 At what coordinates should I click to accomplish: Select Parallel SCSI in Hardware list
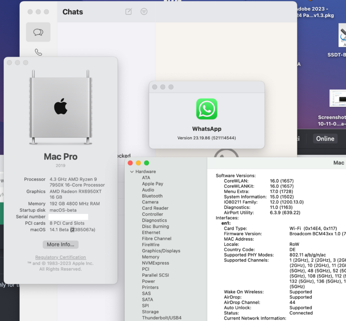pyautogui.click(x=156, y=275)
